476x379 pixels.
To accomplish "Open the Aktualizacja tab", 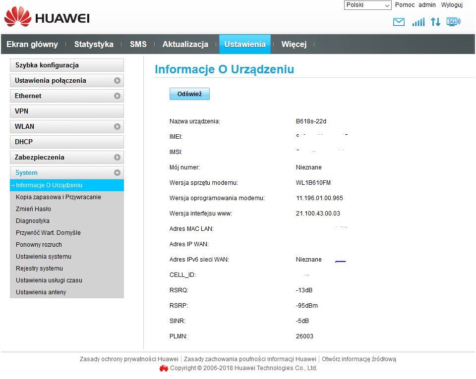I will tap(185, 44).
